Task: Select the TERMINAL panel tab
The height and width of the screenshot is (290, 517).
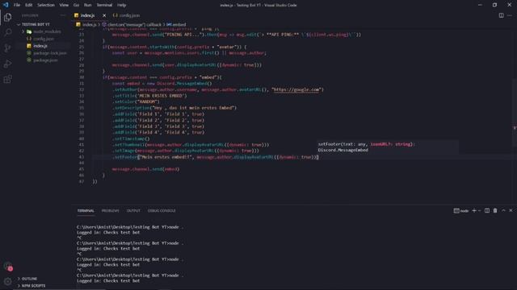Action: (x=86, y=211)
